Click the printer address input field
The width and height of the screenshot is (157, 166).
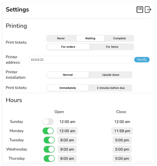[x=81, y=60]
